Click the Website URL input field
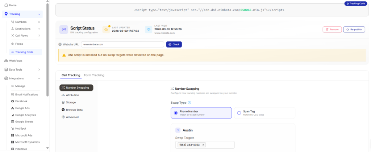Screen dimensions: 371x152 122,44
